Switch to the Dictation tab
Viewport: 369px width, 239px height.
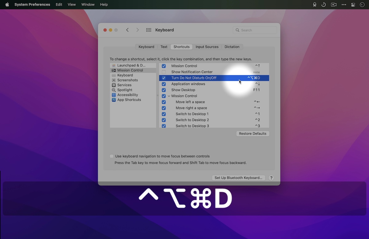[232, 47]
